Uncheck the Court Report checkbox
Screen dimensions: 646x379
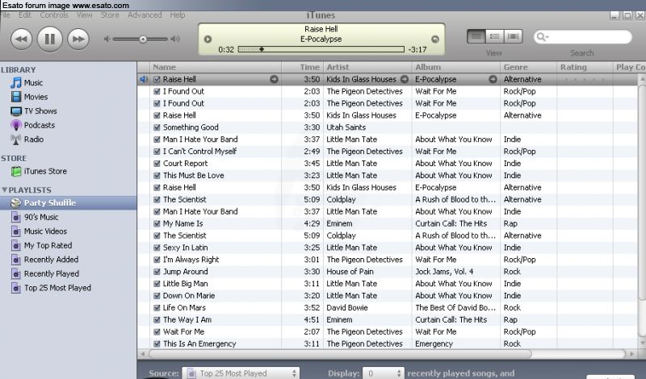pyautogui.click(x=157, y=164)
